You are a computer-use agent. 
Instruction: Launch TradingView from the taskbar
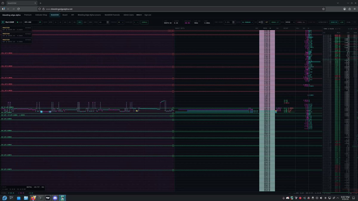[x=48, y=198]
